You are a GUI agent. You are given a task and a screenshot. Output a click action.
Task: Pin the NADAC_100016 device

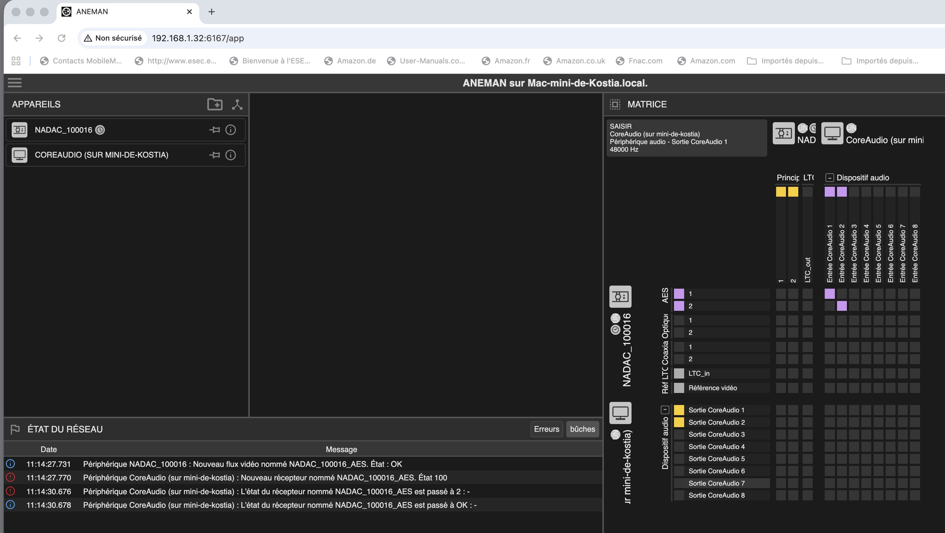(x=215, y=130)
